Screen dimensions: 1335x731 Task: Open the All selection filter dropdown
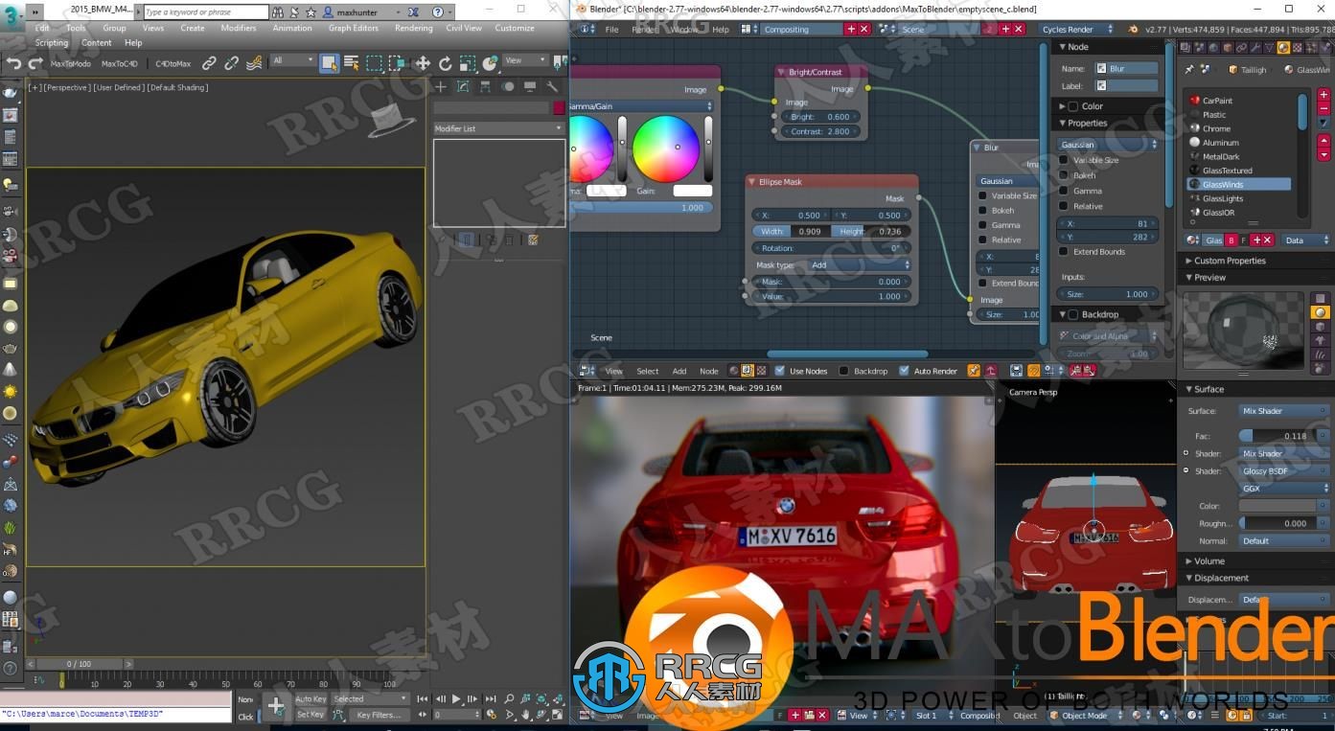[x=292, y=60]
